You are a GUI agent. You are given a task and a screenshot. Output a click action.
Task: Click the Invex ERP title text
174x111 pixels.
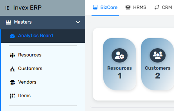point(27,7)
